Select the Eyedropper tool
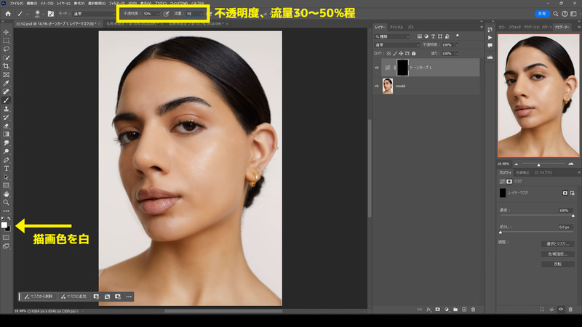Screen dimensions: 582x327 7,83
